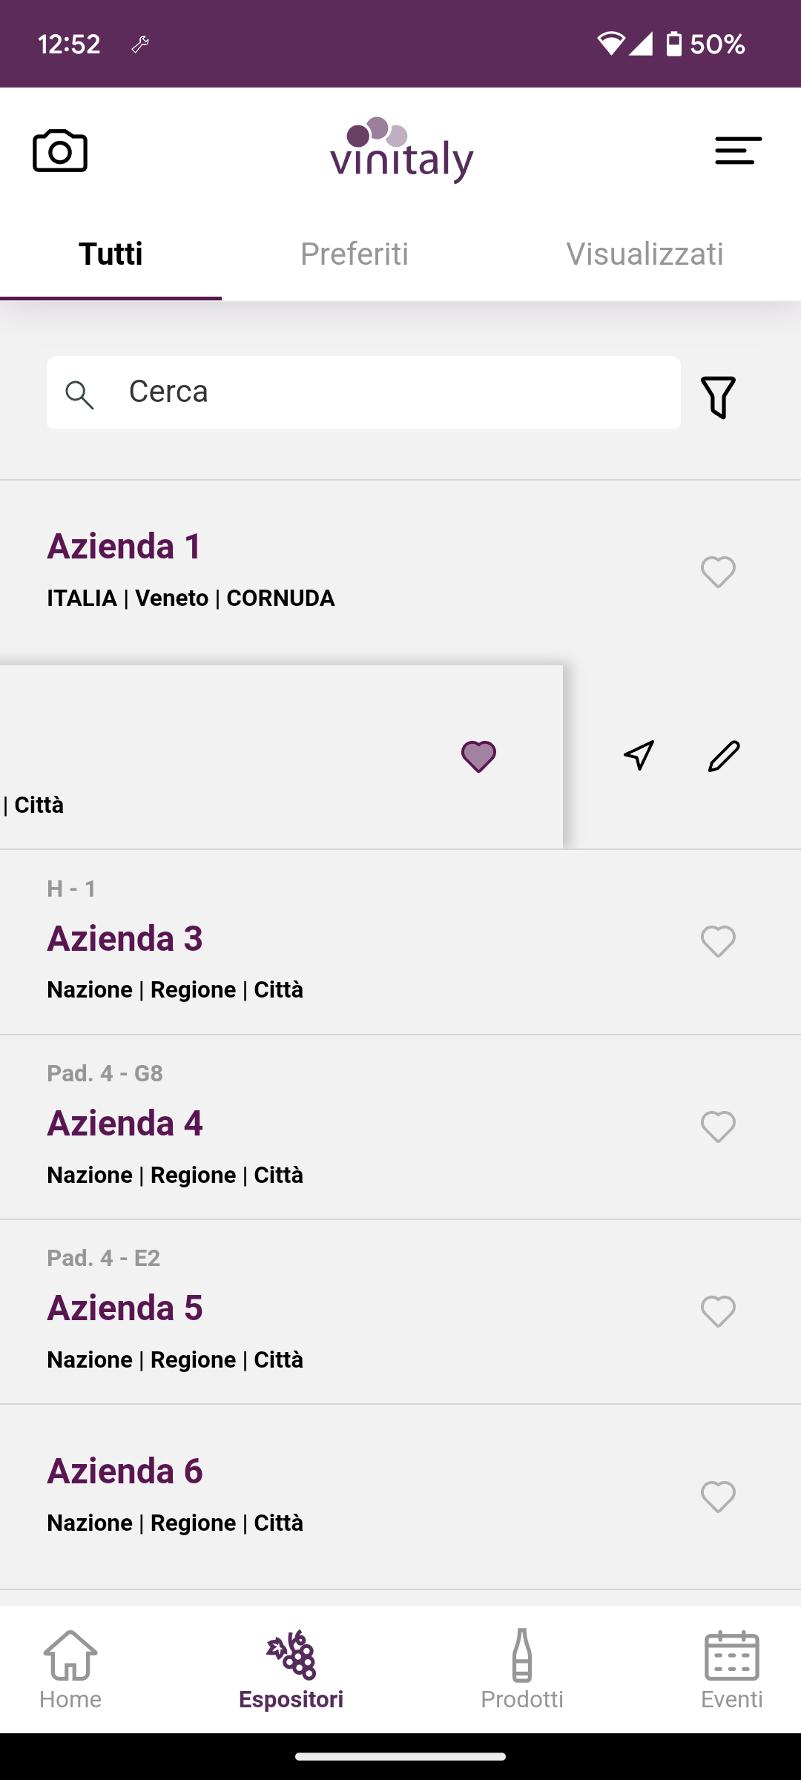
Task: Tap the pencil edit icon
Action: click(x=724, y=756)
